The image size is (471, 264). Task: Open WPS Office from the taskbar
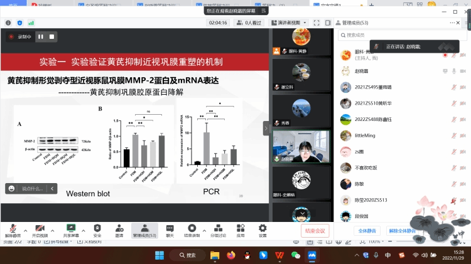(x=279, y=255)
